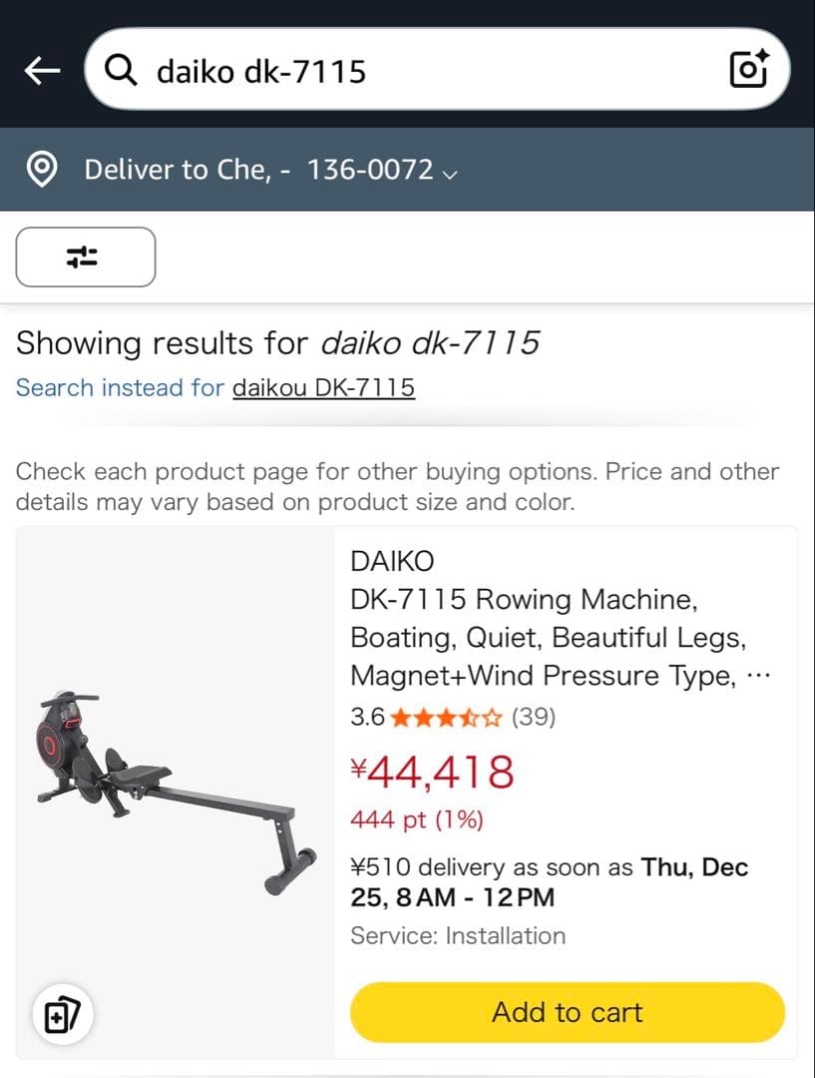Add the rowing machine to cart
Image resolution: width=815 pixels, height=1078 pixels.
coord(568,1012)
